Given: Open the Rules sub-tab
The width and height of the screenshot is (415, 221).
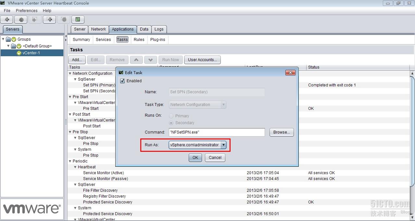Looking at the screenshot, I should point(139,40).
